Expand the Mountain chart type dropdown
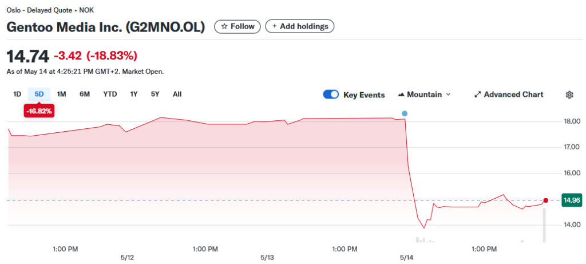Image resolution: width=586 pixels, height=264 pixels. click(424, 94)
